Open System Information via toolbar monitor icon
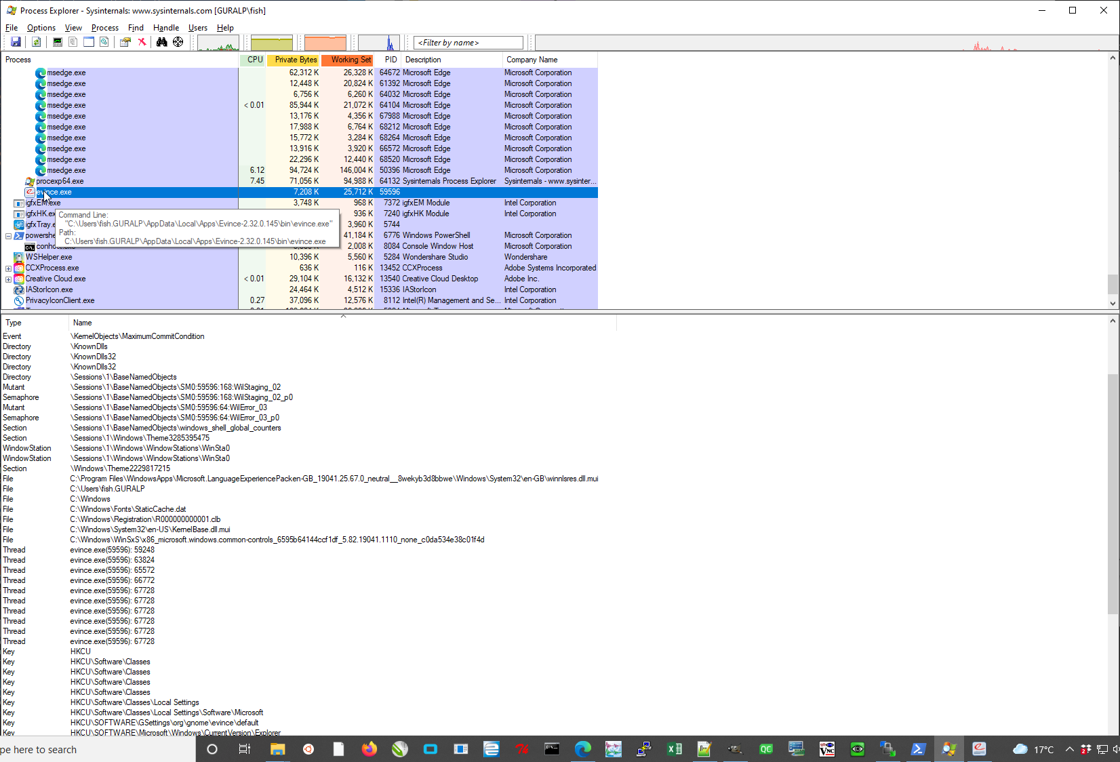Image resolution: width=1120 pixels, height=762 pixels. (58, 42)
